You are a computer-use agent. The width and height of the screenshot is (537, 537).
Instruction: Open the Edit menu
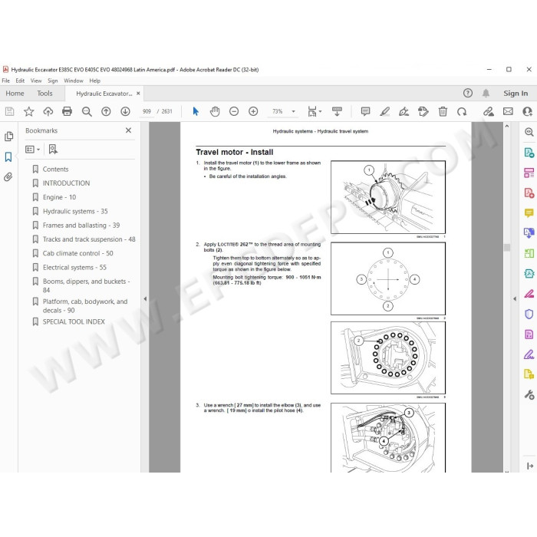(x=20, y=81)
